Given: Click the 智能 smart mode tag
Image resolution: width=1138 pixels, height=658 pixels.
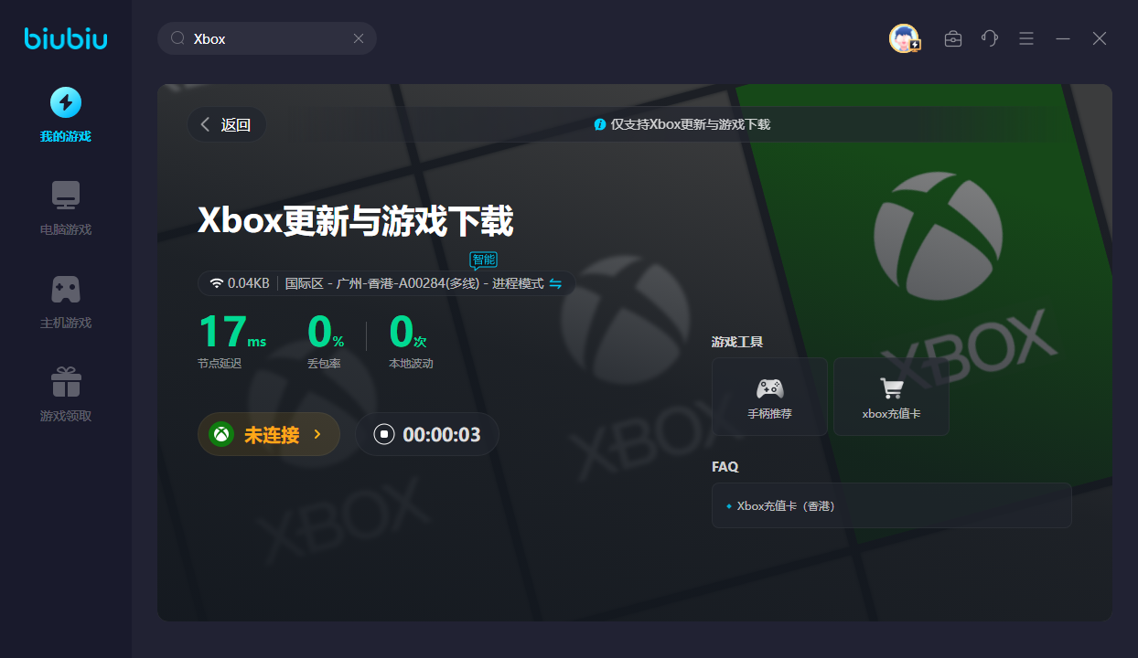Looking at the screenshot, I should (x=484, y=260).
